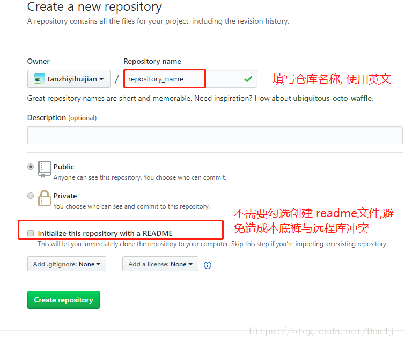Click the Public repository book icon
Viewport: 405px width, 342px height.
click(x=45, y=169)
